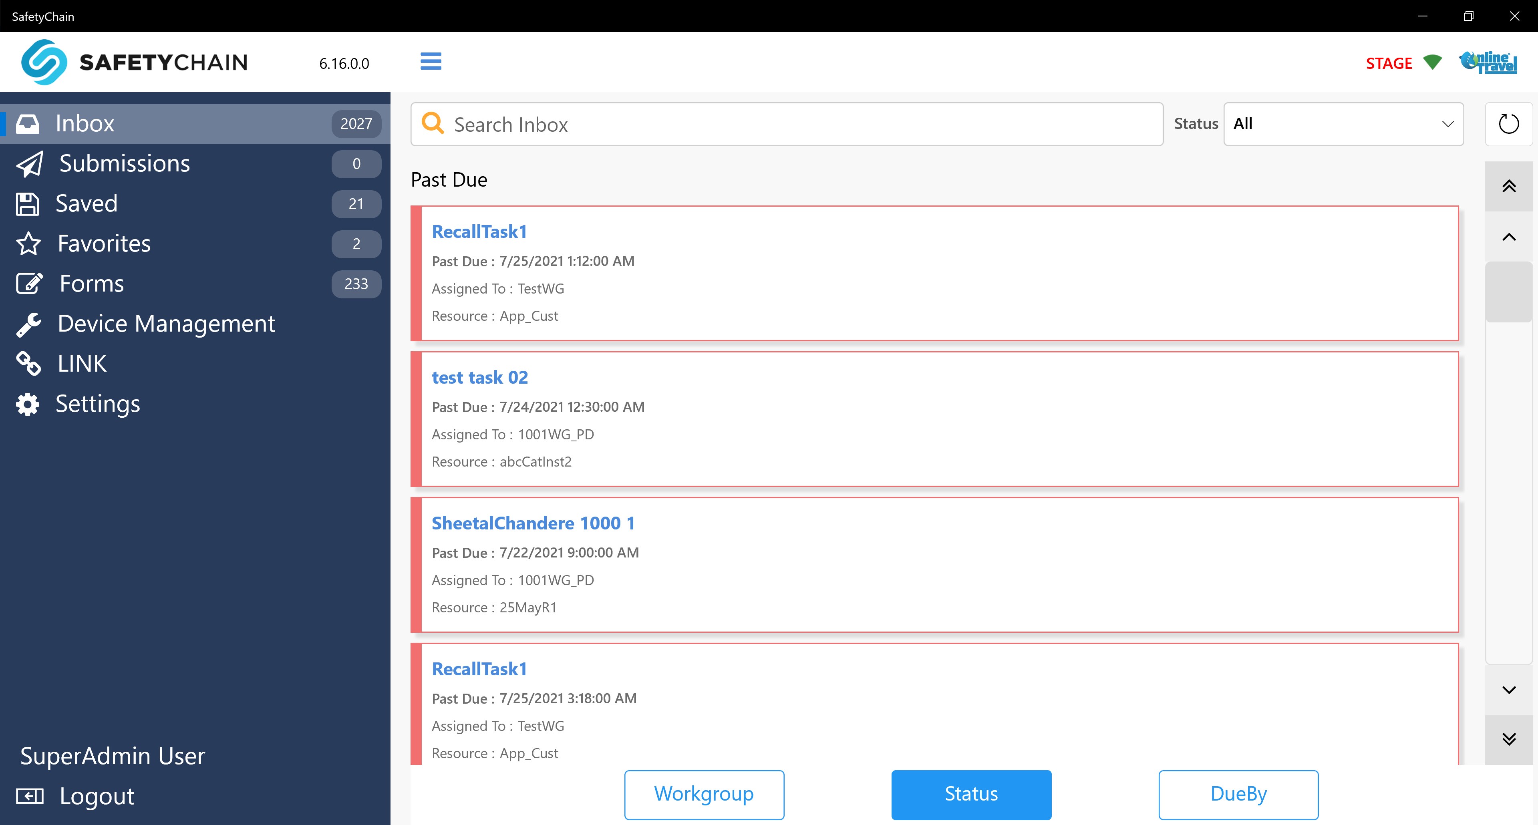Screen dimensions: 1538x825
Task: Click the refresh icon to reload the inbox
Action: pos(1509,124)
